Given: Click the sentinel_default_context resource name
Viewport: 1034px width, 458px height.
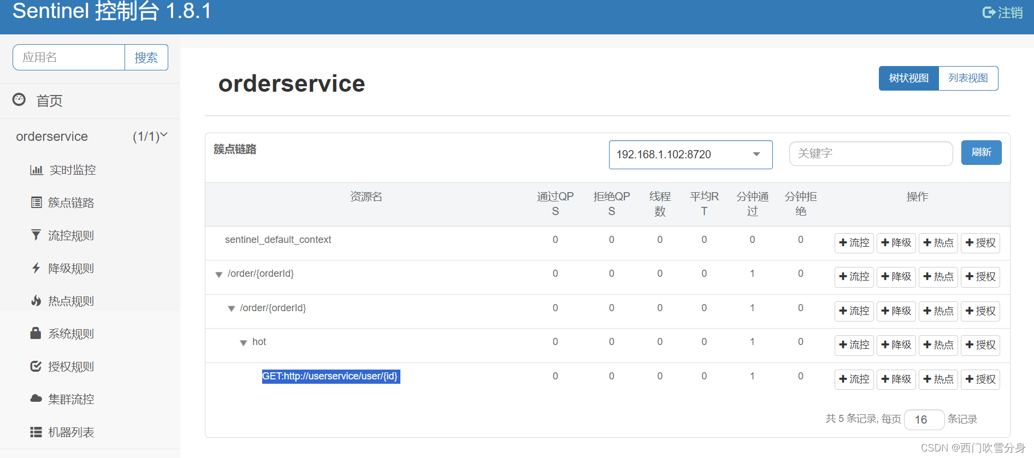Looking at the screenshot, I should tap(278, 240).
